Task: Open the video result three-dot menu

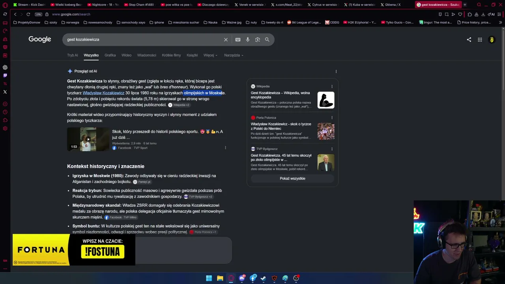Action: tap(225, 148)
